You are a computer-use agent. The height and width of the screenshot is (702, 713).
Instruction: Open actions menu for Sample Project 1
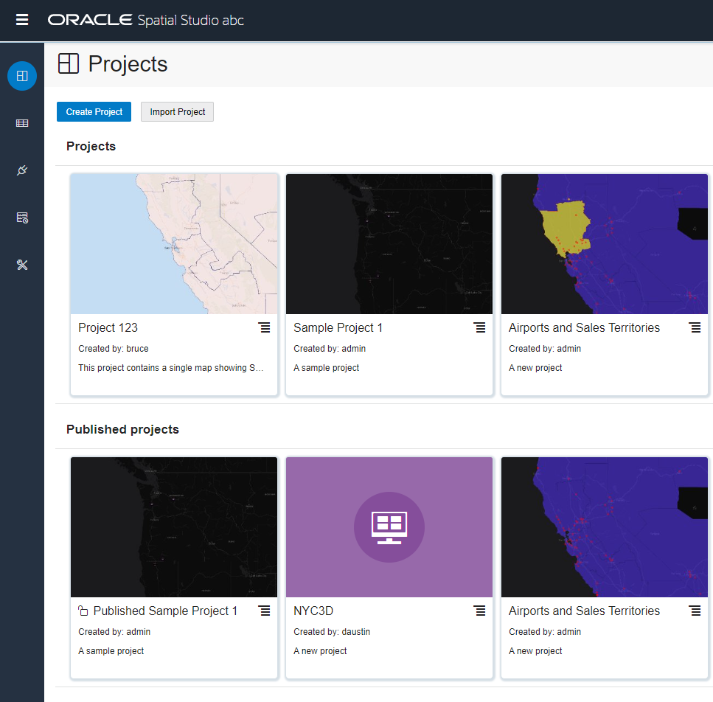click(x=479, y=327)
